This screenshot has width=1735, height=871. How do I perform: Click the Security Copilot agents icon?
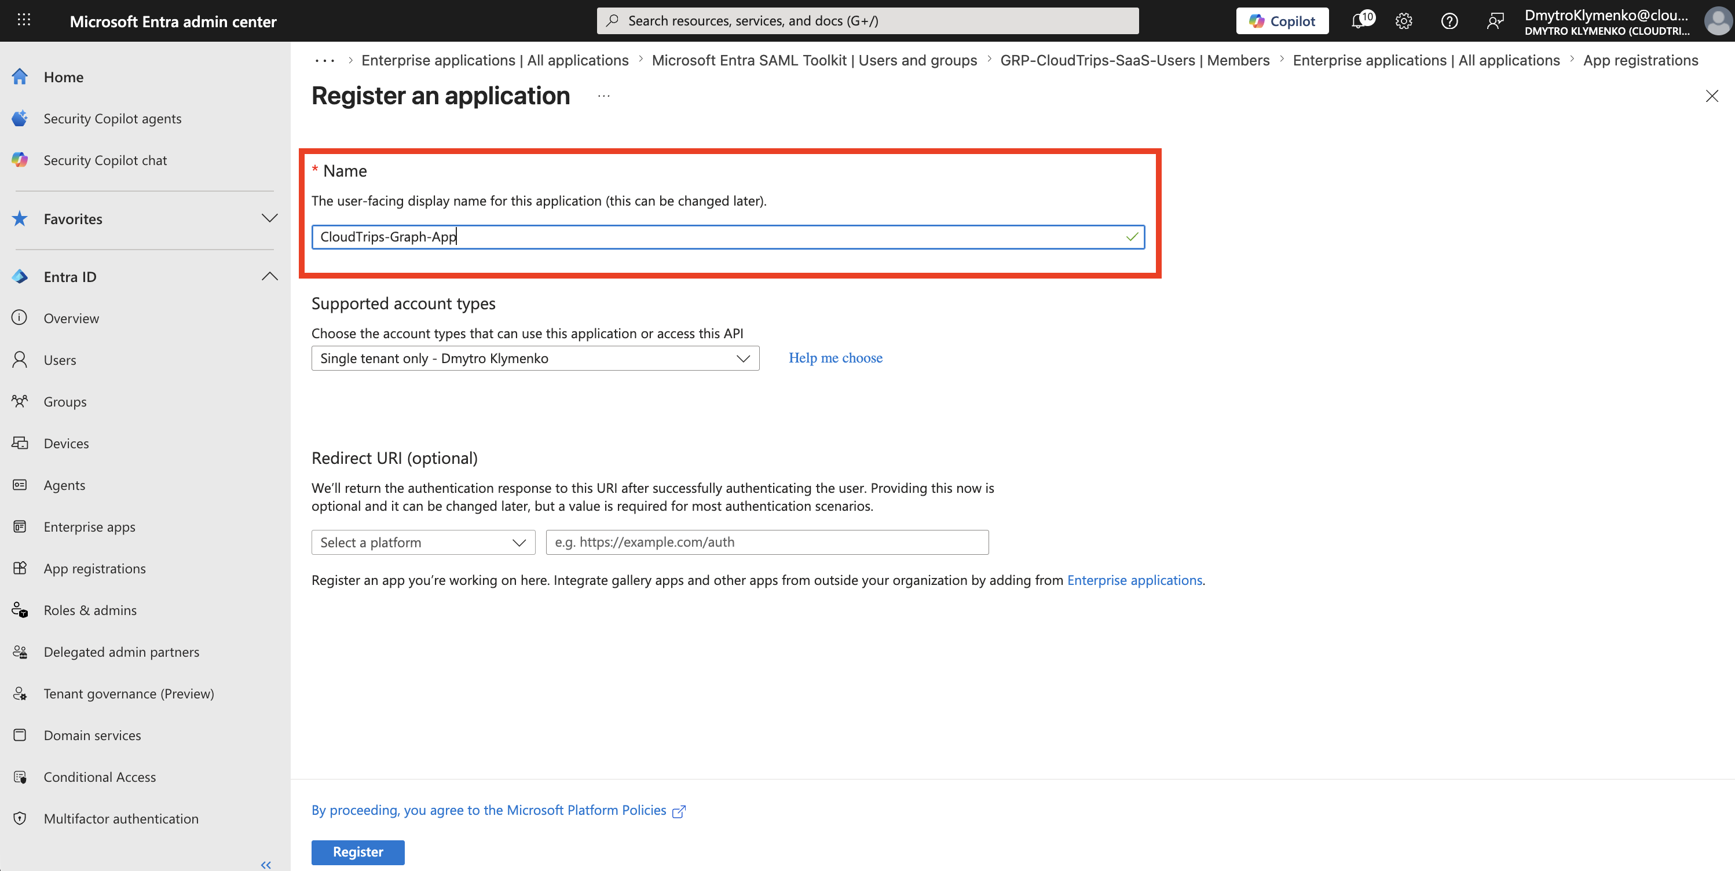point(20,119)
